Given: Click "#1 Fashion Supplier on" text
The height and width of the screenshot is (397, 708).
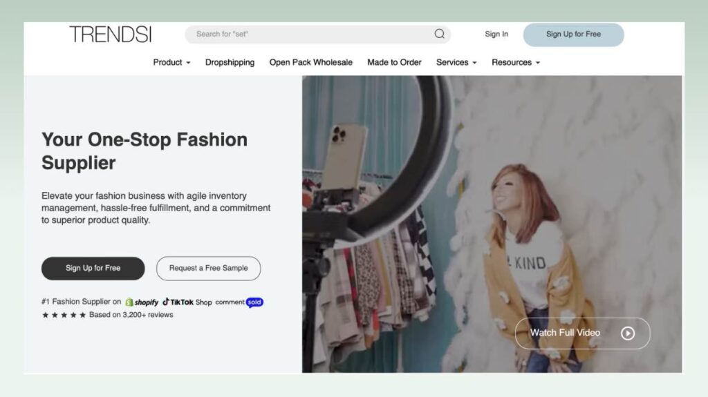Looking at the screenshot, I should (82, 301).
